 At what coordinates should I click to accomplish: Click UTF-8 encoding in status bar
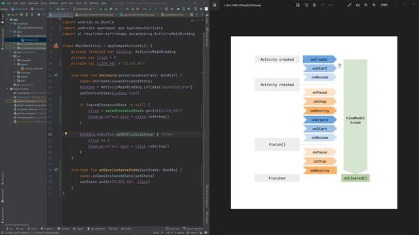169,232
